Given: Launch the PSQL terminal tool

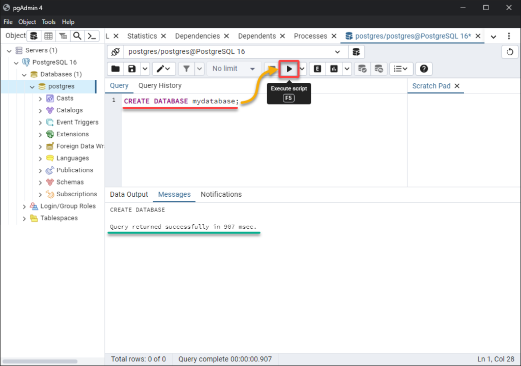Looking at the screenshot, I should coord(92,36).
